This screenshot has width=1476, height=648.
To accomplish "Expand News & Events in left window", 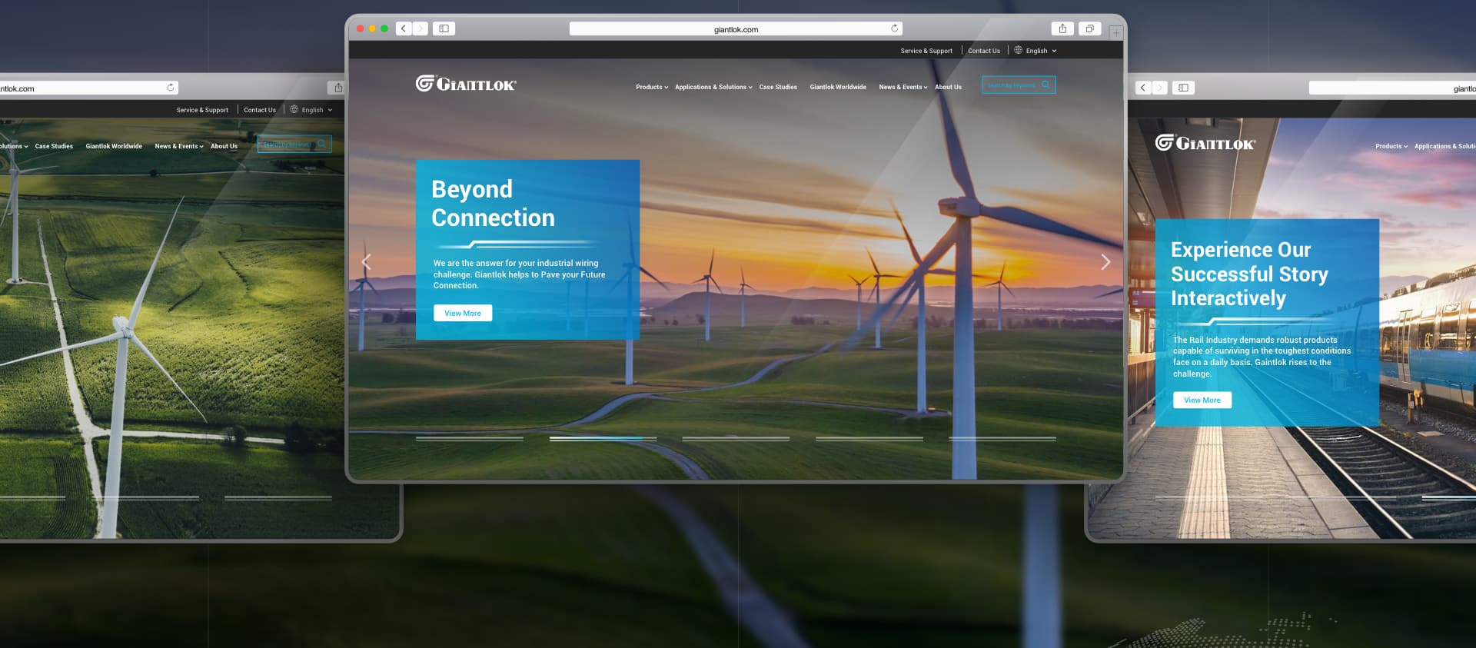I will [x=179, y=146].
